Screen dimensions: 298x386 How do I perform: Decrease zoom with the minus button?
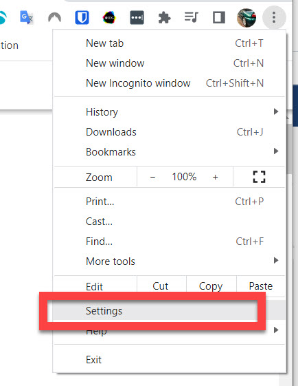click(152, 177)
